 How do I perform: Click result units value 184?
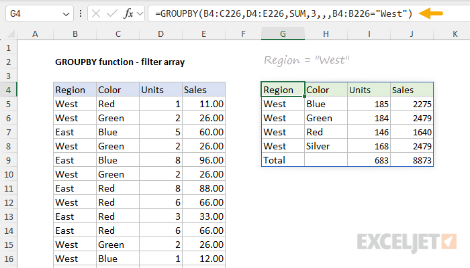369,118
